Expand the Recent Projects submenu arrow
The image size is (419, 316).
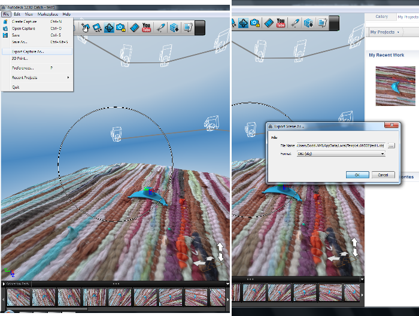click(68, 77)
